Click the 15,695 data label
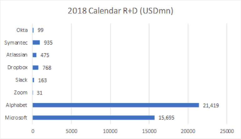241x139 pixels. pyautogui.click(x=165, y=118)
